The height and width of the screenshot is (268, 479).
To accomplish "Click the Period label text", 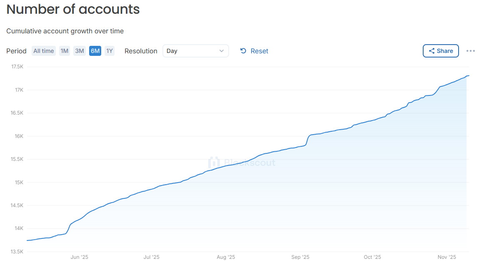I will [16, 50].
